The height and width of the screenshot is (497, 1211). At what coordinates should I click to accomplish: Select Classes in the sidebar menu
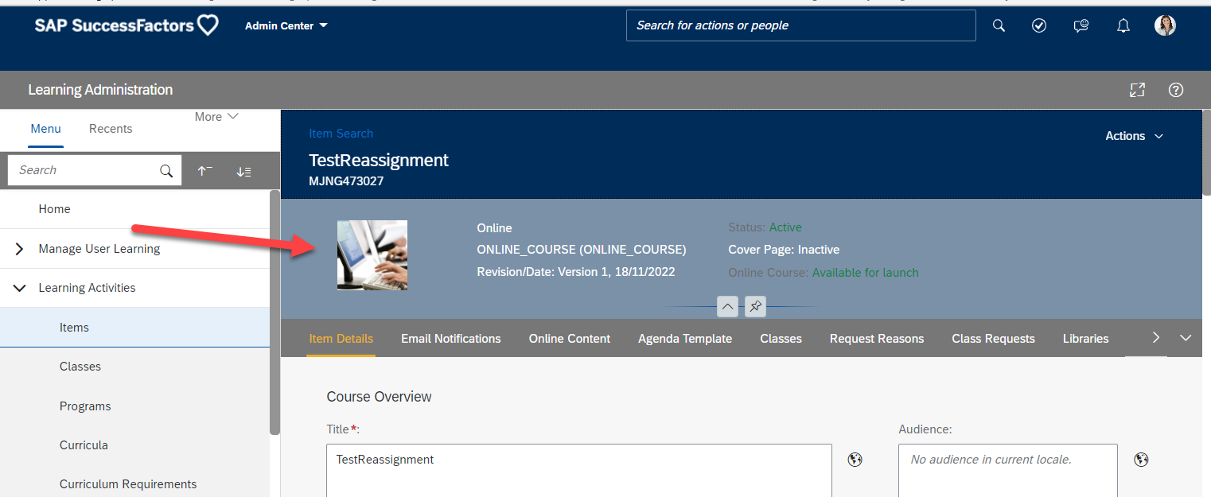click(x=134, y=367)
